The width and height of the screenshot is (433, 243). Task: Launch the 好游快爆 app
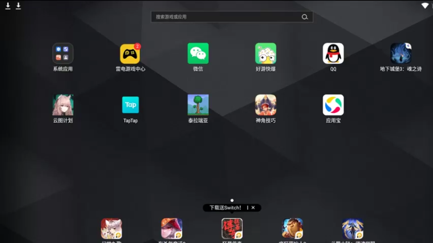click(266, 53)
